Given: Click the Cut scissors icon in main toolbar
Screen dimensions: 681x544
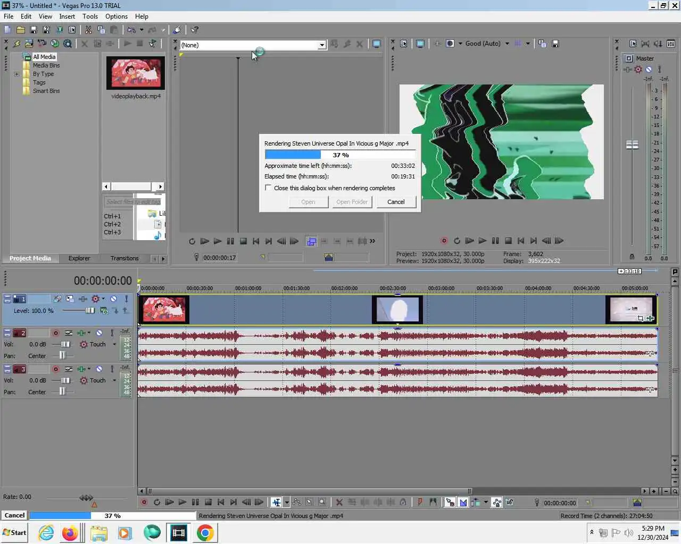Looking at the screenshot, I should coord(88,30).
